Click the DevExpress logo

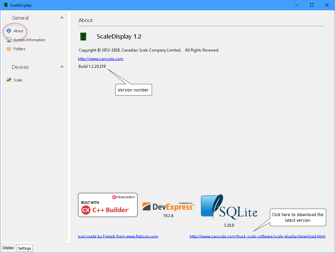coord(168,206)
